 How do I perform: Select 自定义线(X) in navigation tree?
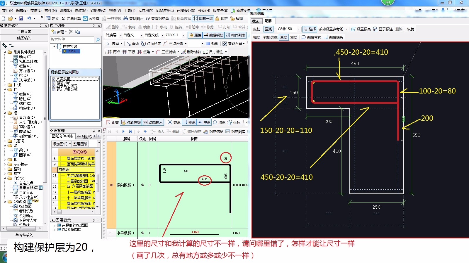pos(28,188)
